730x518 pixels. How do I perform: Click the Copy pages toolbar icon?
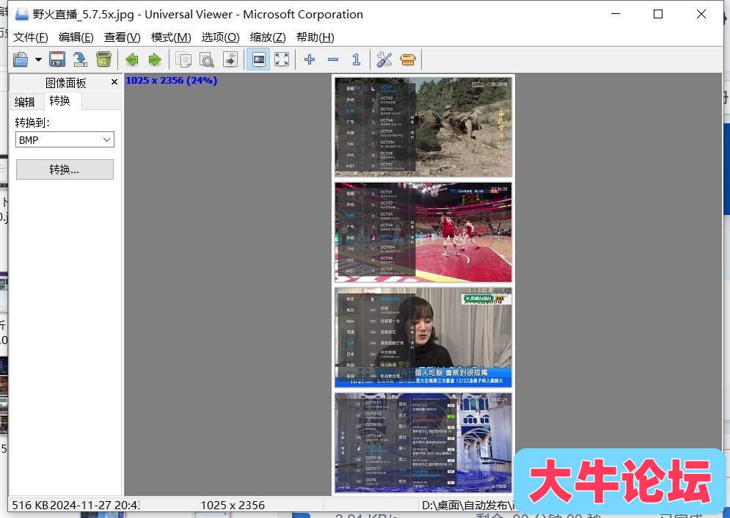[x=183, y=59]
